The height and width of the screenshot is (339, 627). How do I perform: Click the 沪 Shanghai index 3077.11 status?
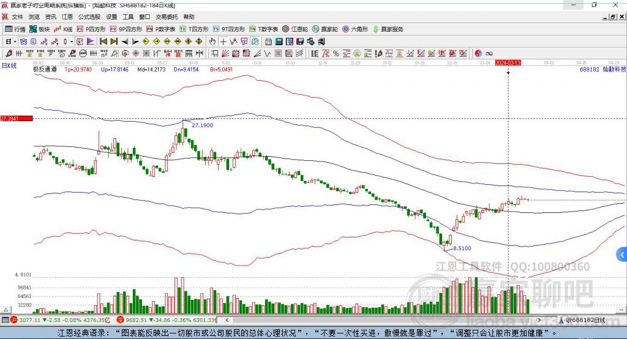pyautogui.click(x=60, y=320)
